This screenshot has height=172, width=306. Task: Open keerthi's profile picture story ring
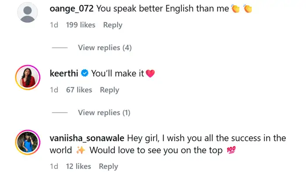pyautogui.click(x=28, y=77)
